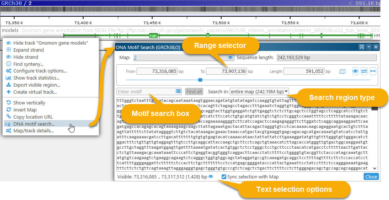This screenshot has height=200, width=389.
Task: Click the double-arrow swap icon in range row
Action: (364, 71)
